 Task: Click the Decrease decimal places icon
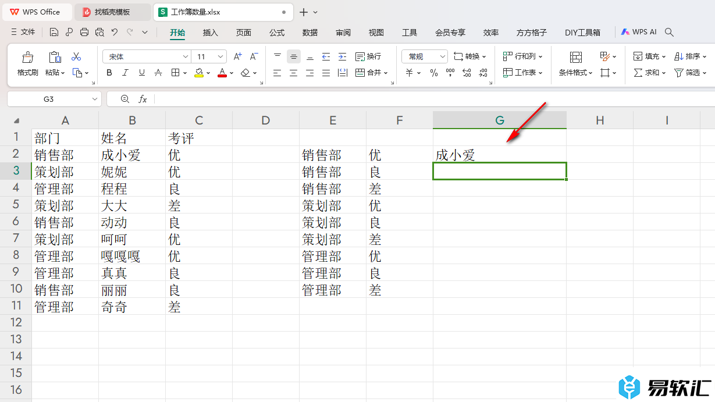coord(483,73)
